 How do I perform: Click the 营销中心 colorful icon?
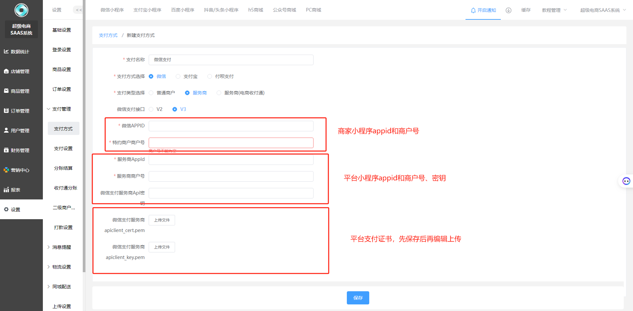click(x=6, y=170)
